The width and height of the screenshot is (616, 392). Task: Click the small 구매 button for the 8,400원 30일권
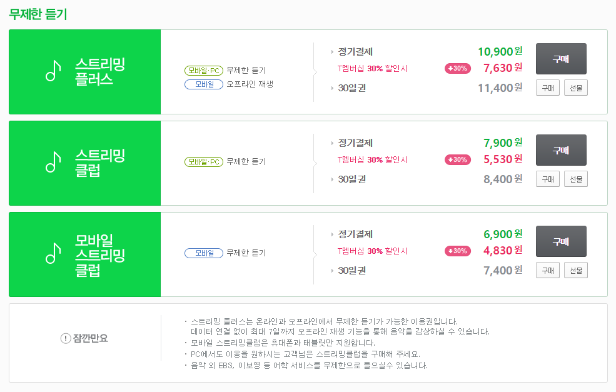click(548, 179)
